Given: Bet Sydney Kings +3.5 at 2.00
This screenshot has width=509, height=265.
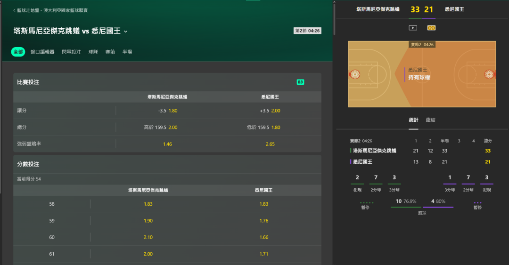Looking at the screenshot, I should click(270, 111).
